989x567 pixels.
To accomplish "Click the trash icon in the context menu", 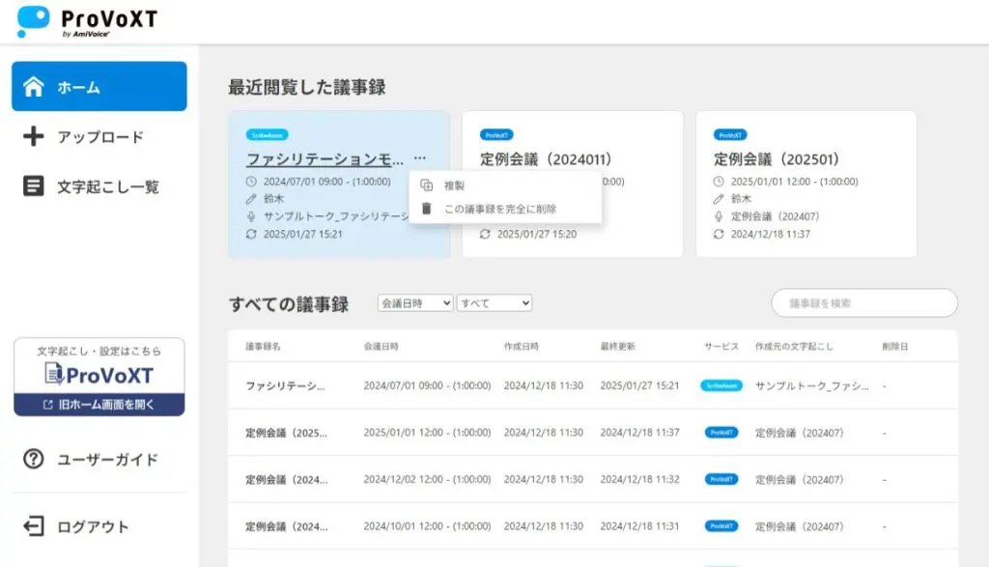I will click(x=426, y=208).
